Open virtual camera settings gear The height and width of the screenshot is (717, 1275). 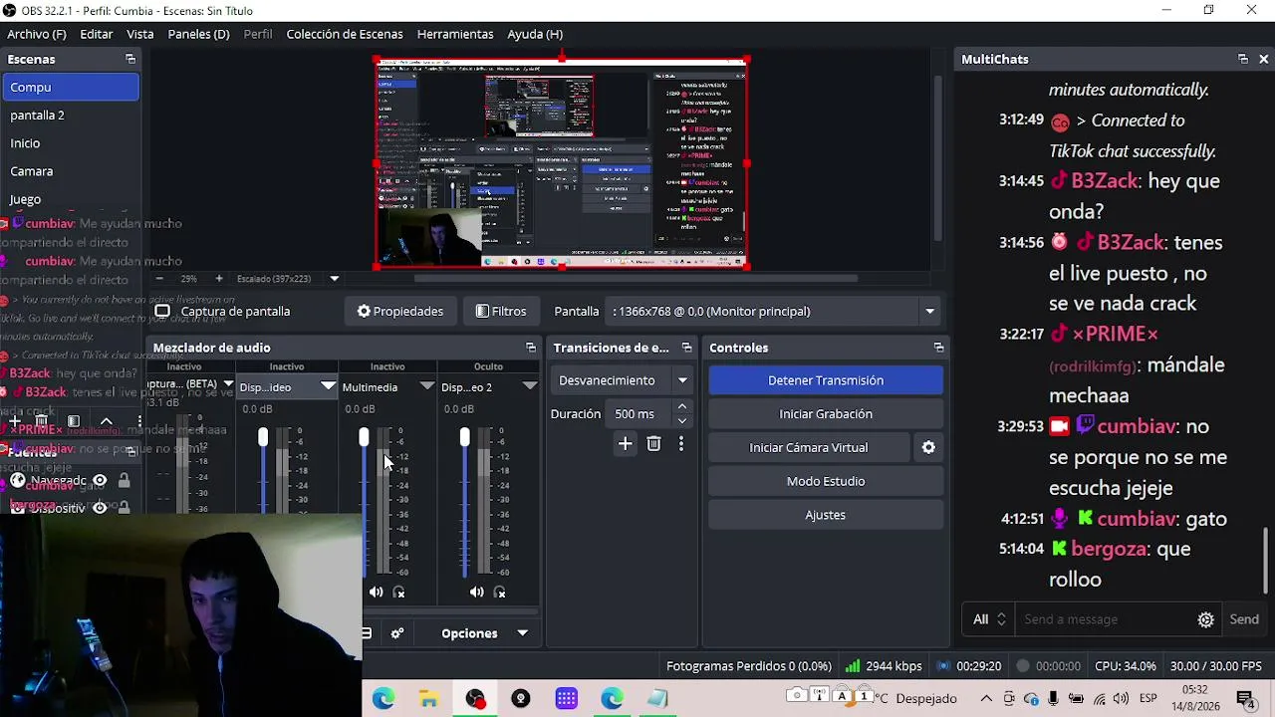(x=928, y=448)
